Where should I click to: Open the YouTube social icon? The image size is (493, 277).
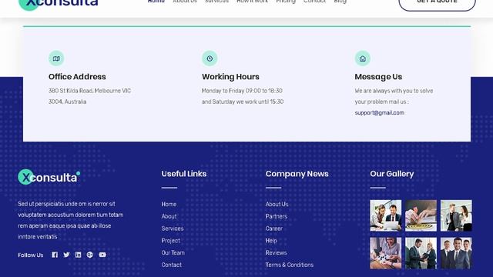point(102,255)
